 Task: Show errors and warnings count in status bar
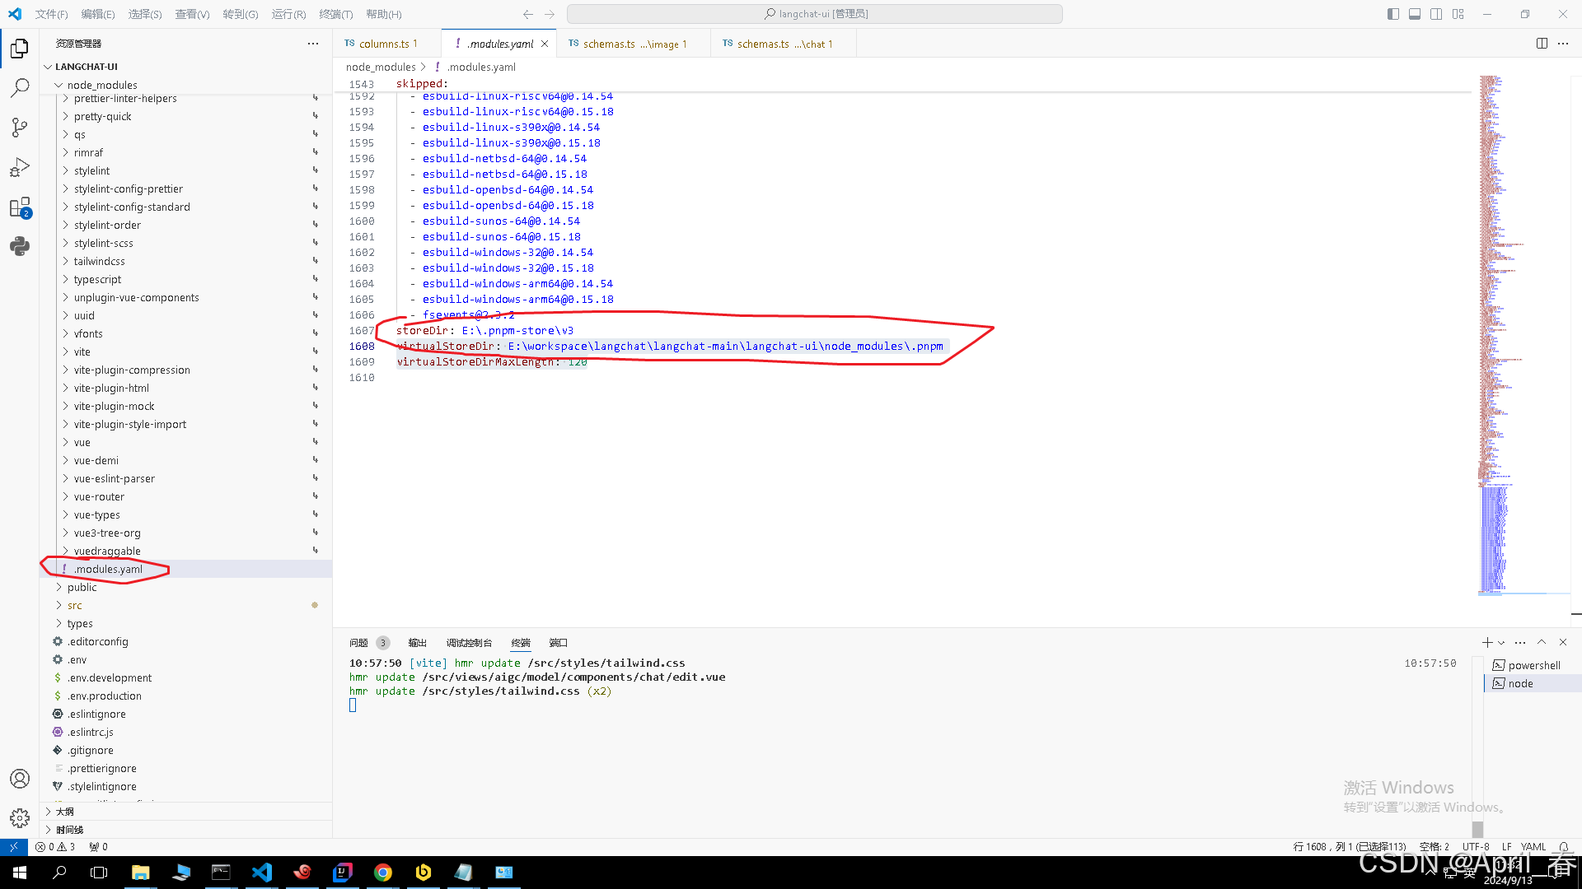coord(55,847)
